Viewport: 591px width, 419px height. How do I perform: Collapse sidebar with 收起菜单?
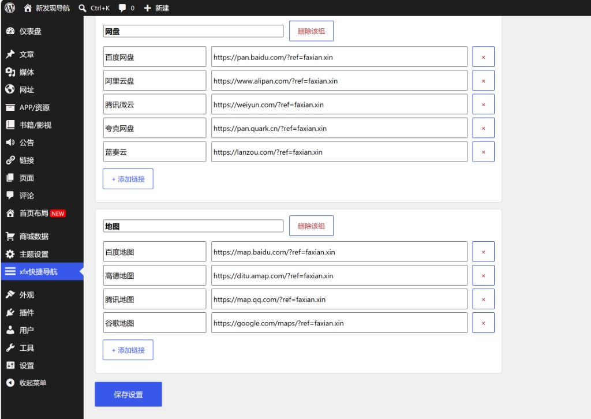tap(42, 383)
